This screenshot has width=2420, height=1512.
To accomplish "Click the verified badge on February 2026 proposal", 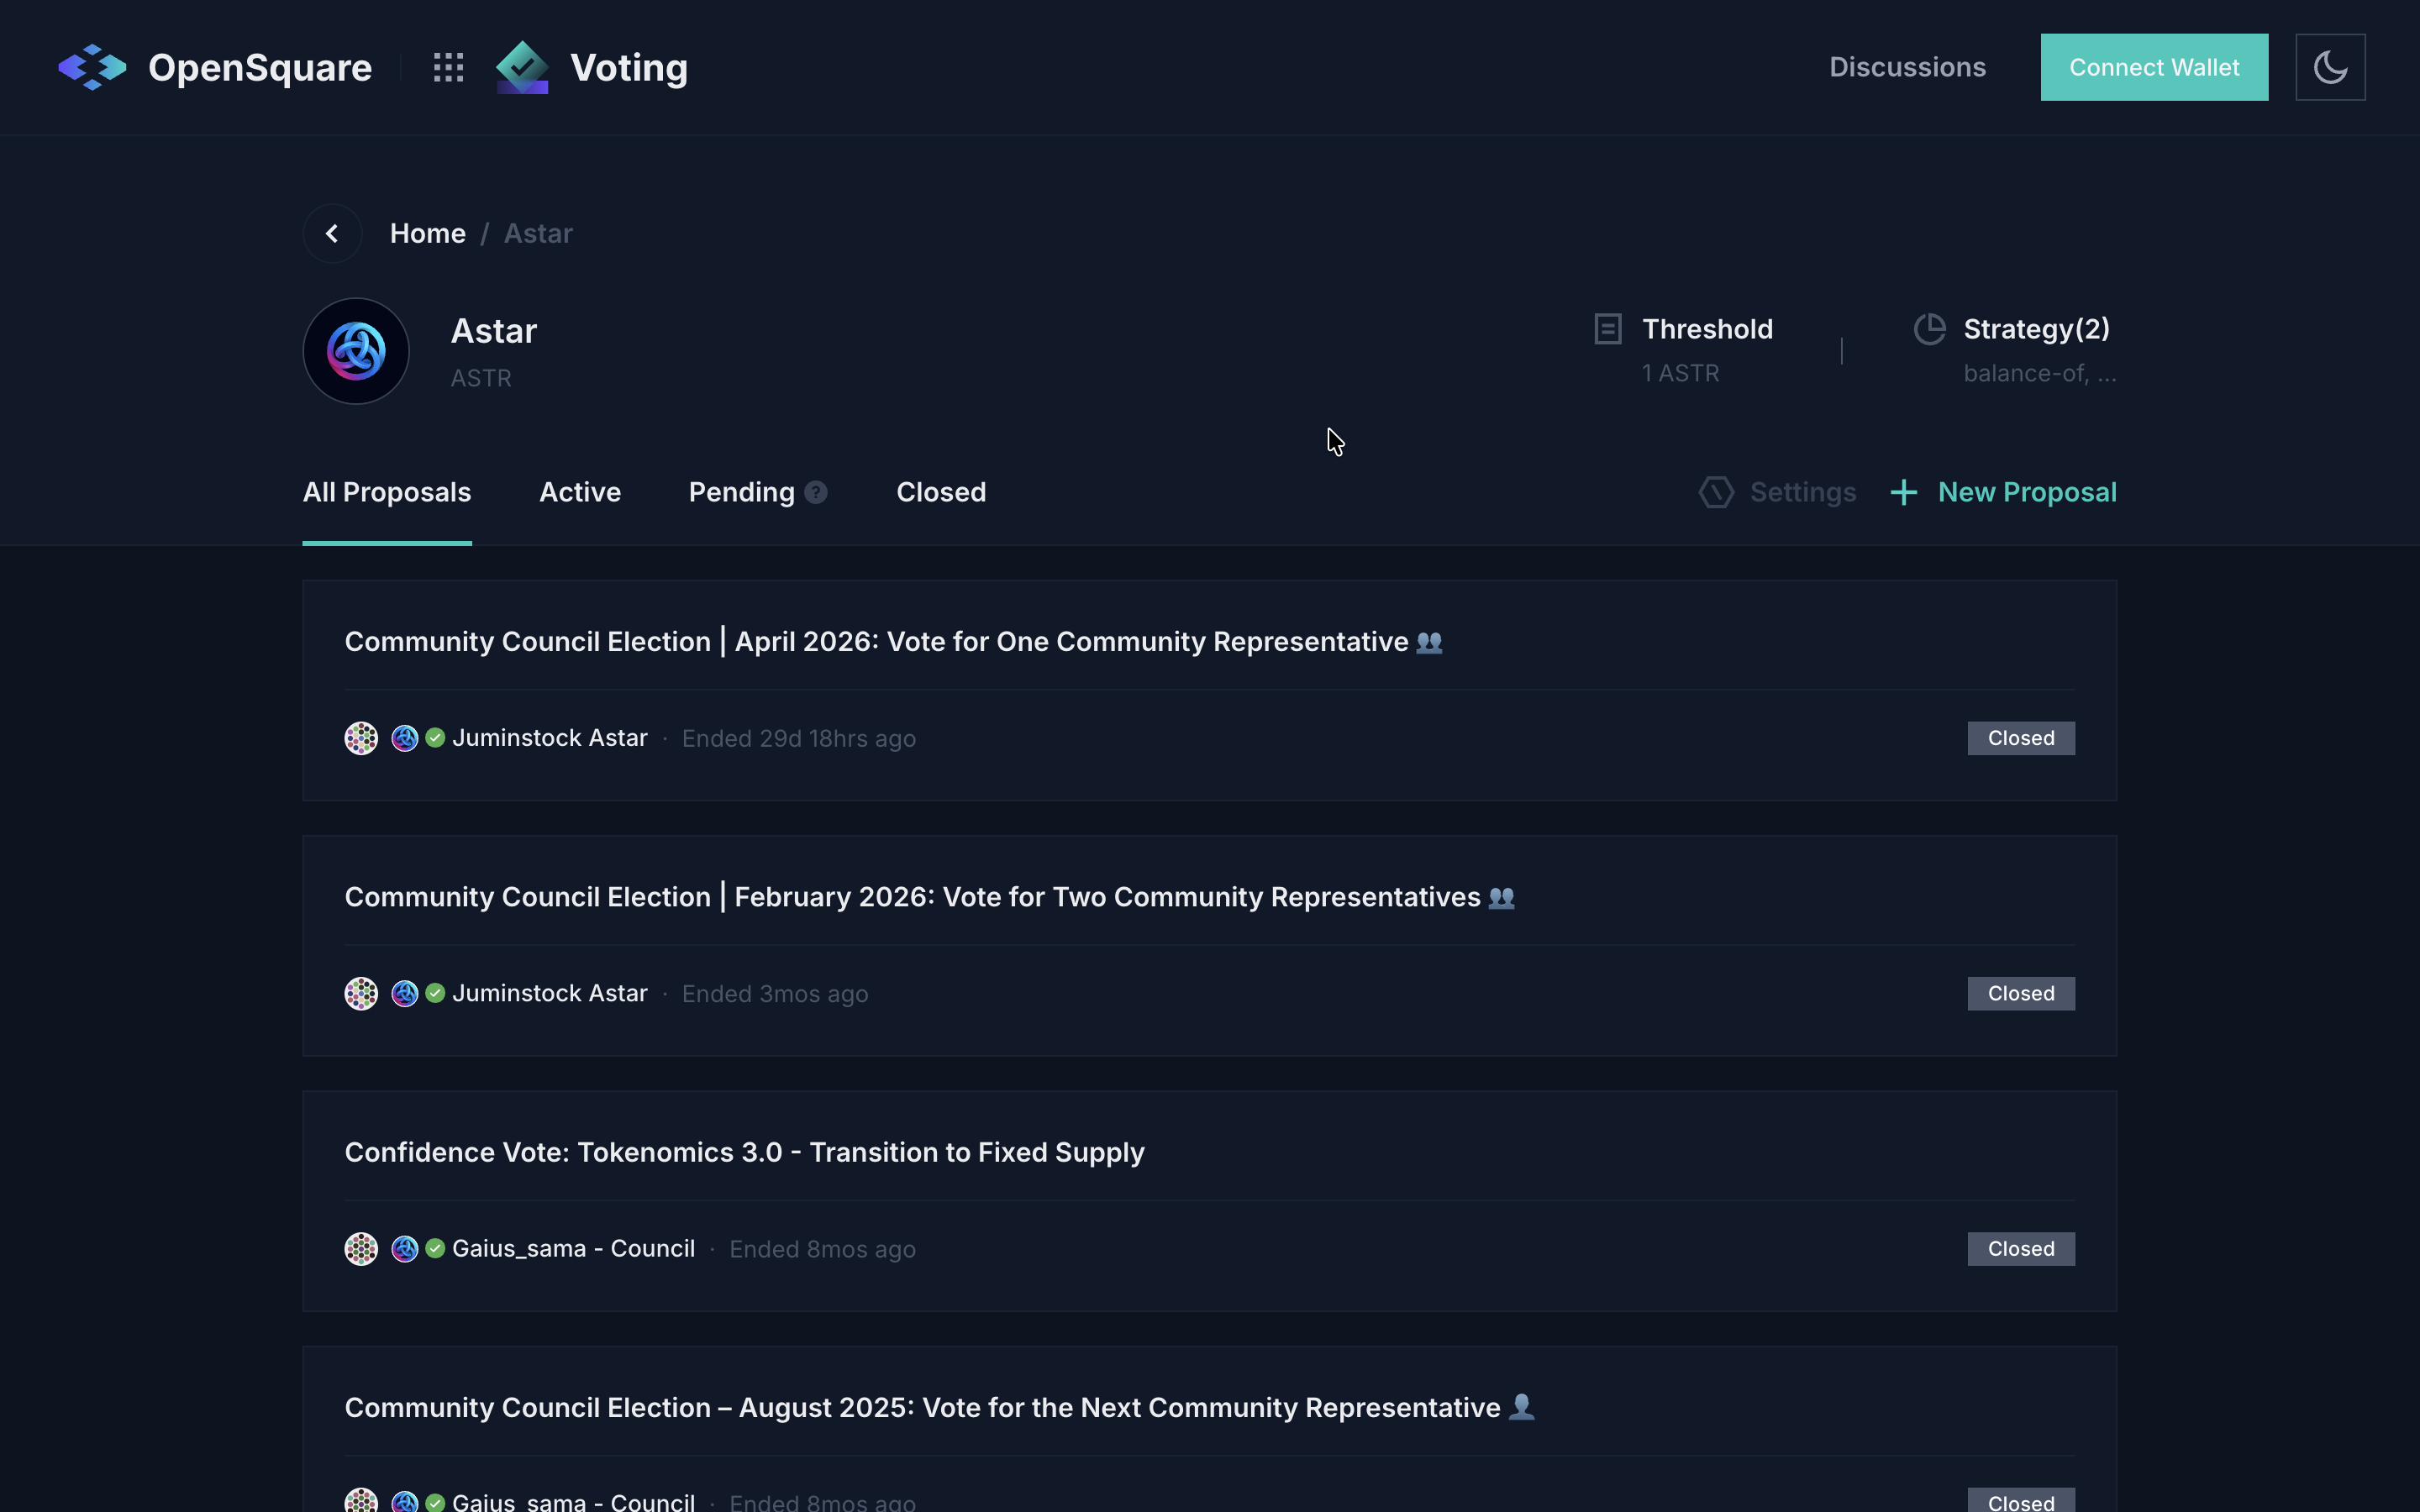I will (435, 993).
